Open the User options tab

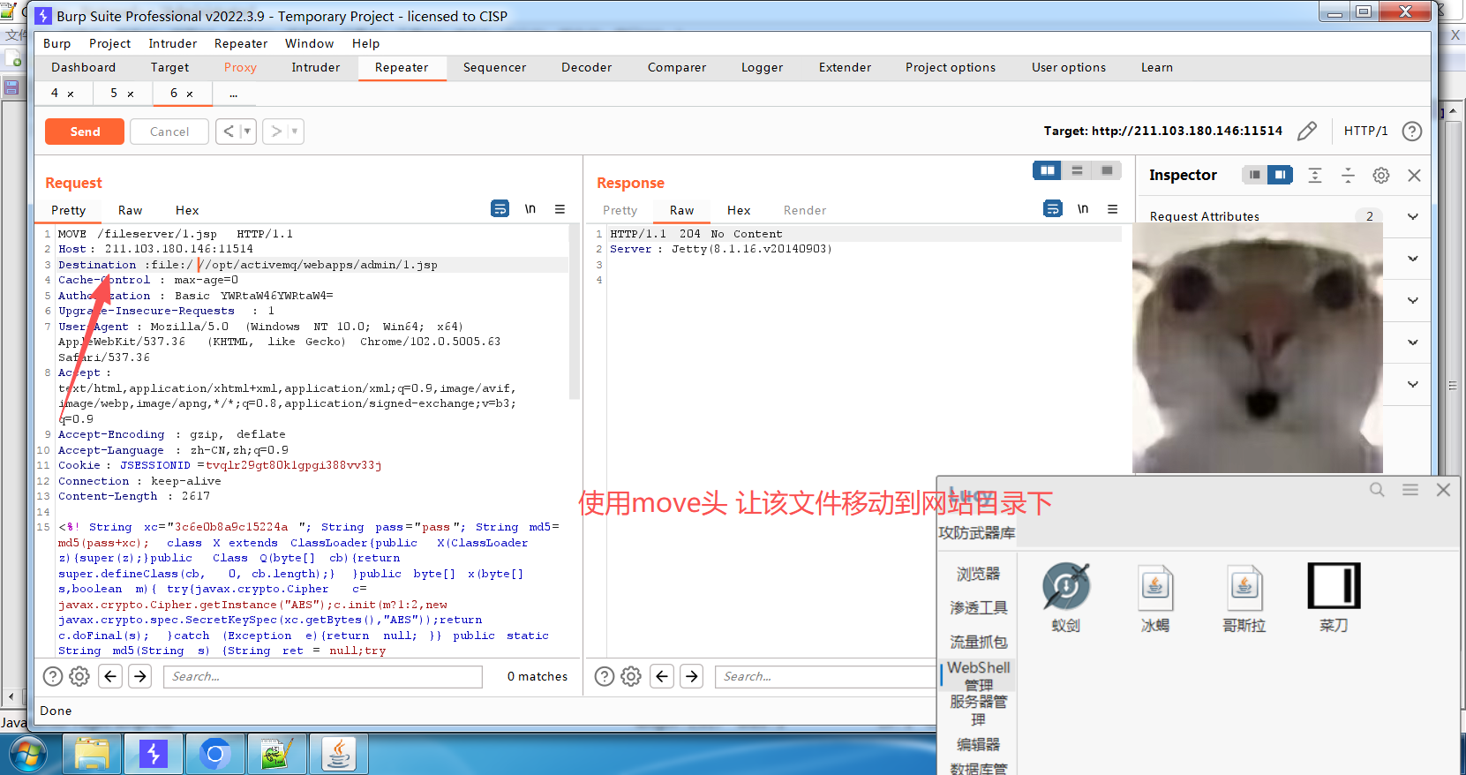tap(1068, 67)
